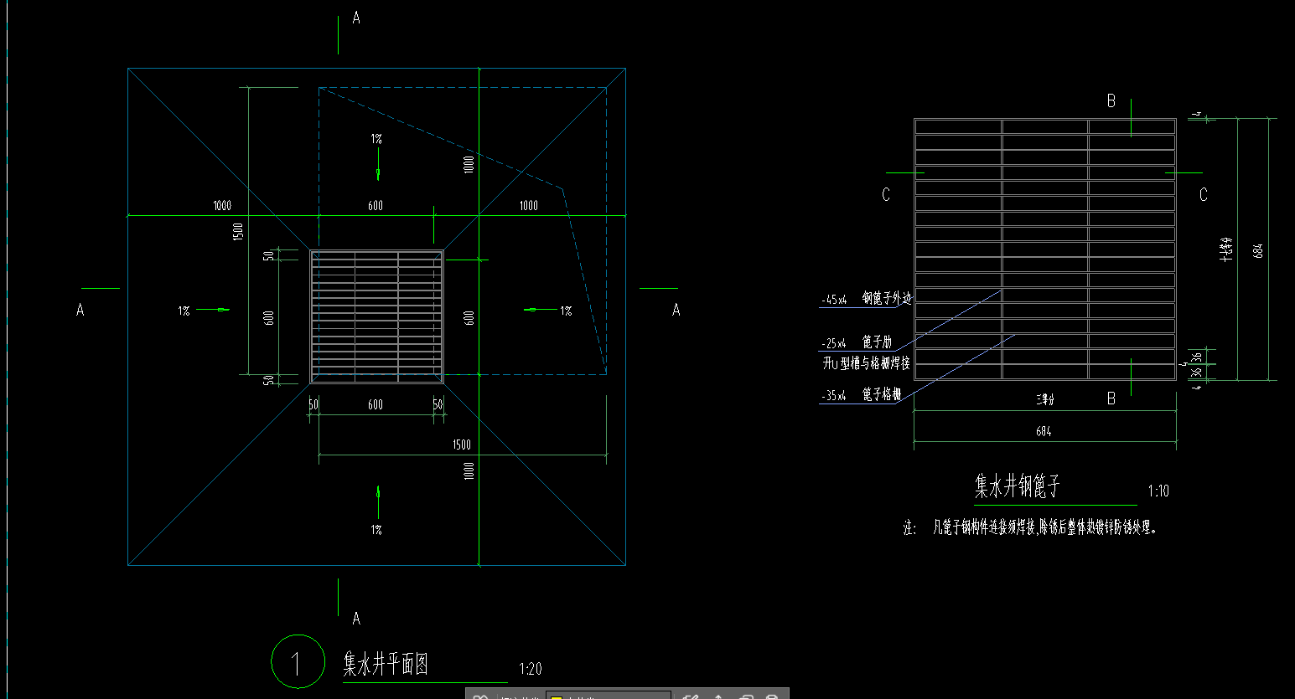
Task: Select the 集水井钢篦子 drawing title
Action: click(1017, 486)
